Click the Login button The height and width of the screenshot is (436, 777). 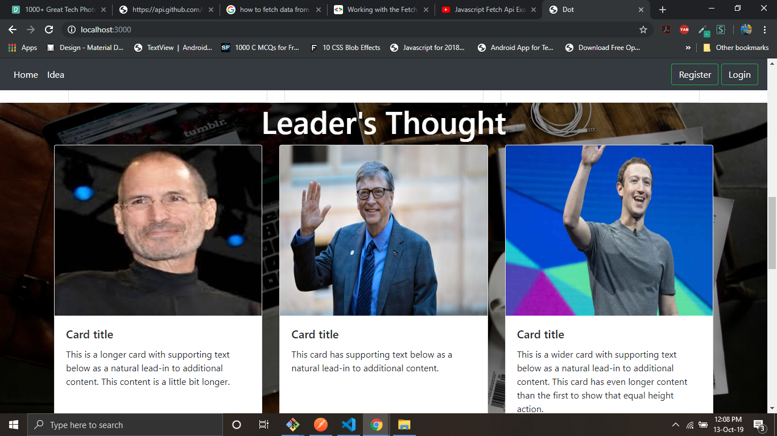pyautogui.click(x=739, y=74)
